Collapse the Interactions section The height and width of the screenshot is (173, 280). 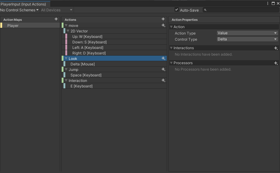pyautogui.click(x=171, y=48)
